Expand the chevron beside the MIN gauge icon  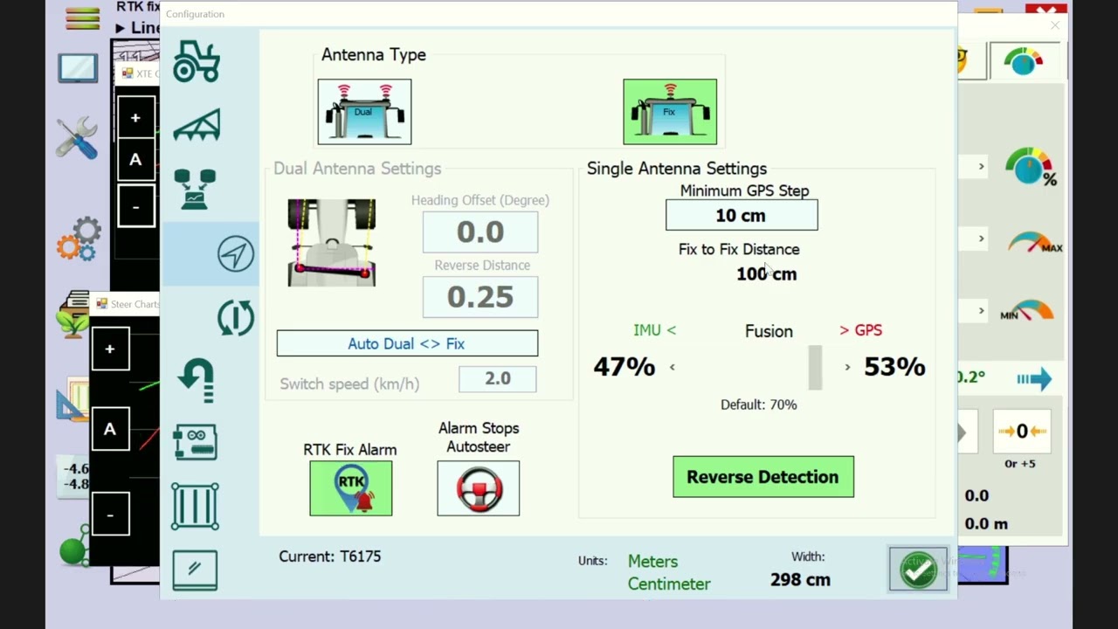coord(981,311)
